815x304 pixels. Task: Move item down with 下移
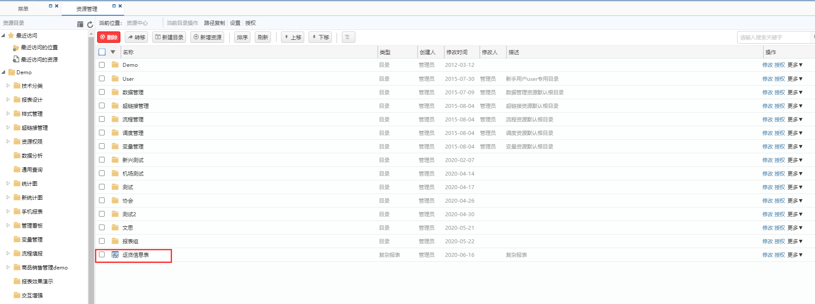click(320, 37)
